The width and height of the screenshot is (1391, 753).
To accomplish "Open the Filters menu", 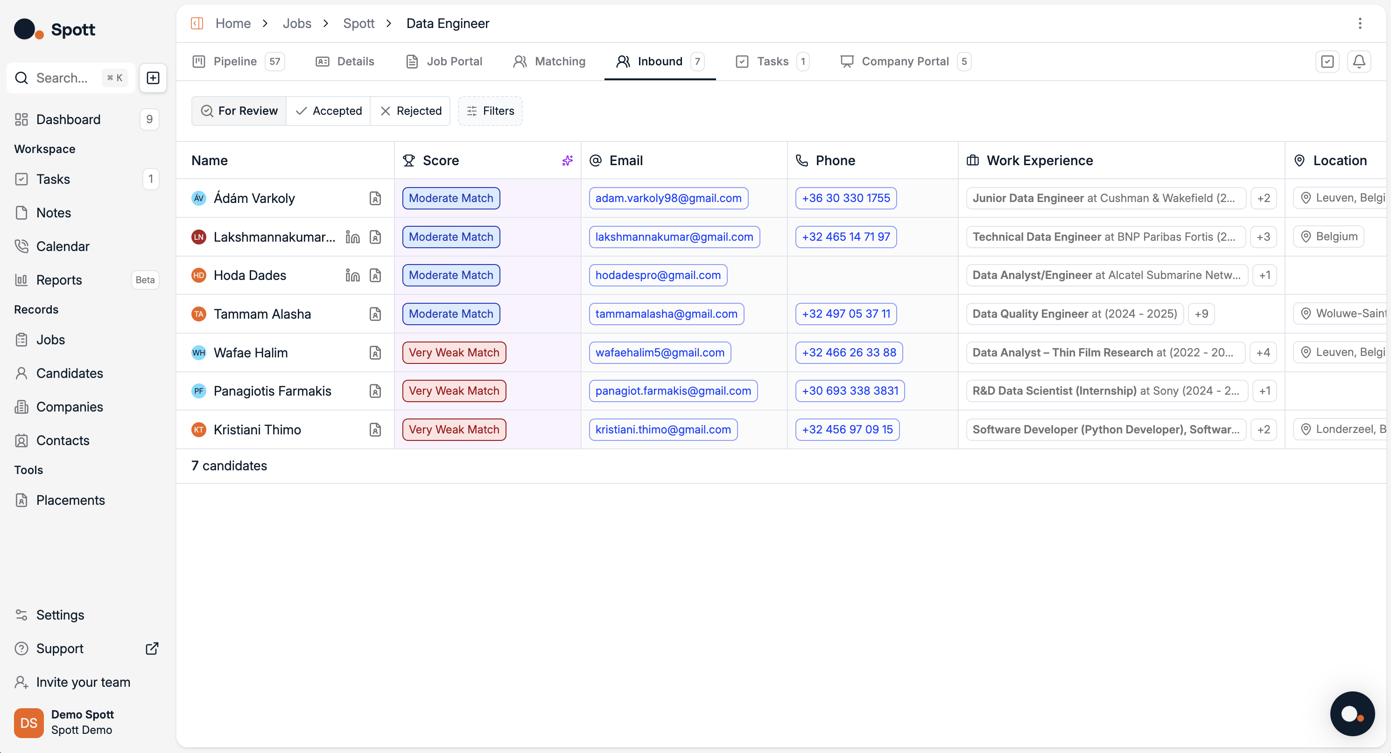I will coord(490,111).
